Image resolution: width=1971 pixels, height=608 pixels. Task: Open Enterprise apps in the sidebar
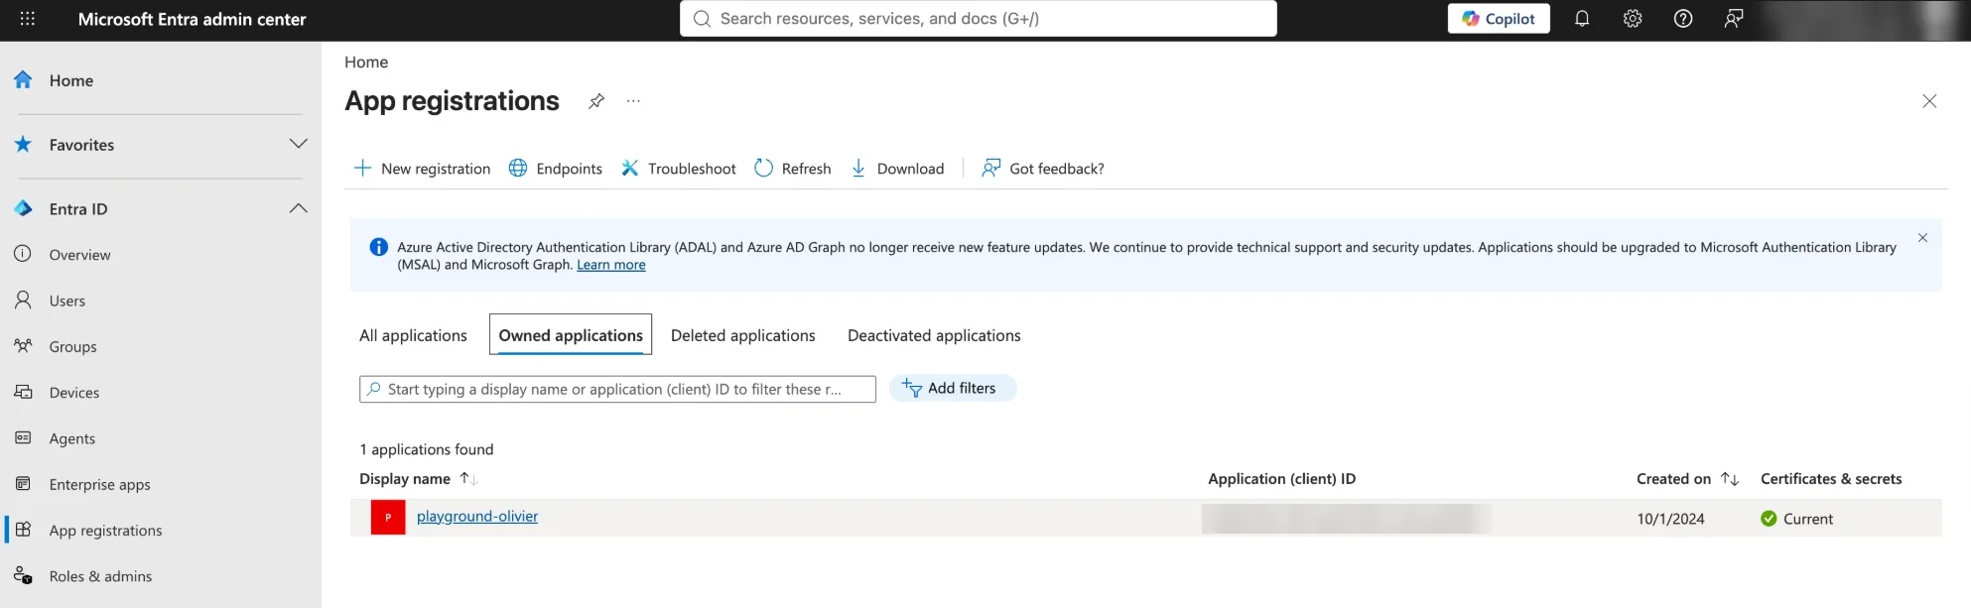coord(100,485)
